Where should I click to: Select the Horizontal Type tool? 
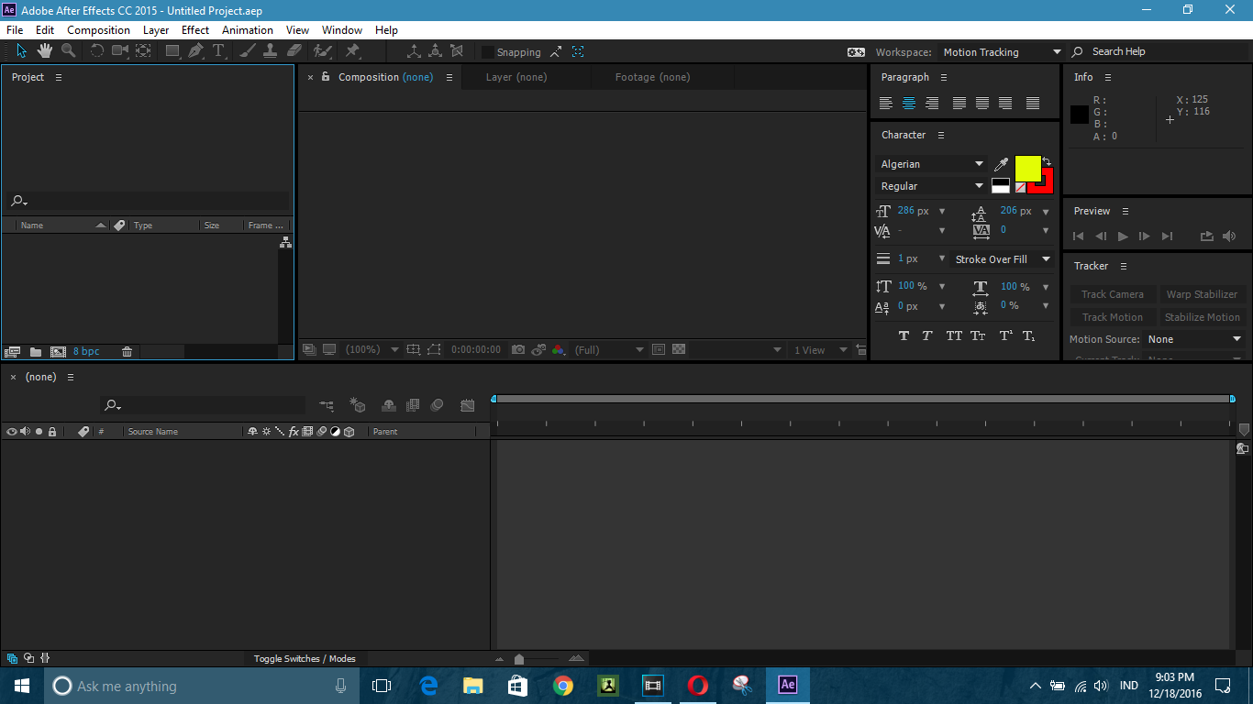218,51
